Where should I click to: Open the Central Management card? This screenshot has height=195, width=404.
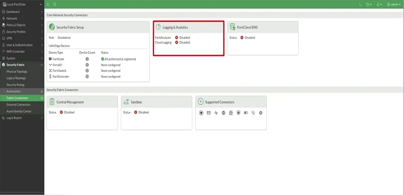point(82,113)
